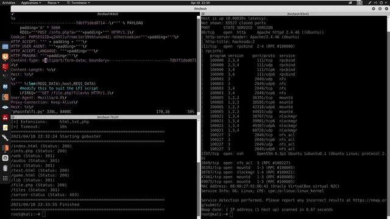Maximize the Terminator window
The height and width of the screenshot is (219, 390).
(x=380, y=9)
